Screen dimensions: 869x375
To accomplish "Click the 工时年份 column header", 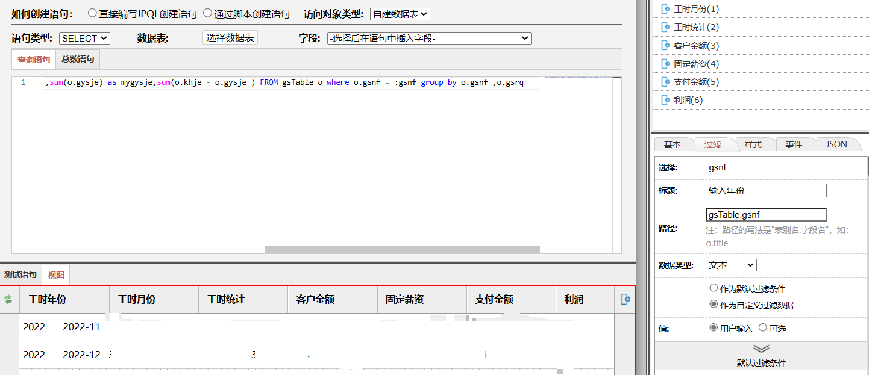I will click(x=64, y=299).
